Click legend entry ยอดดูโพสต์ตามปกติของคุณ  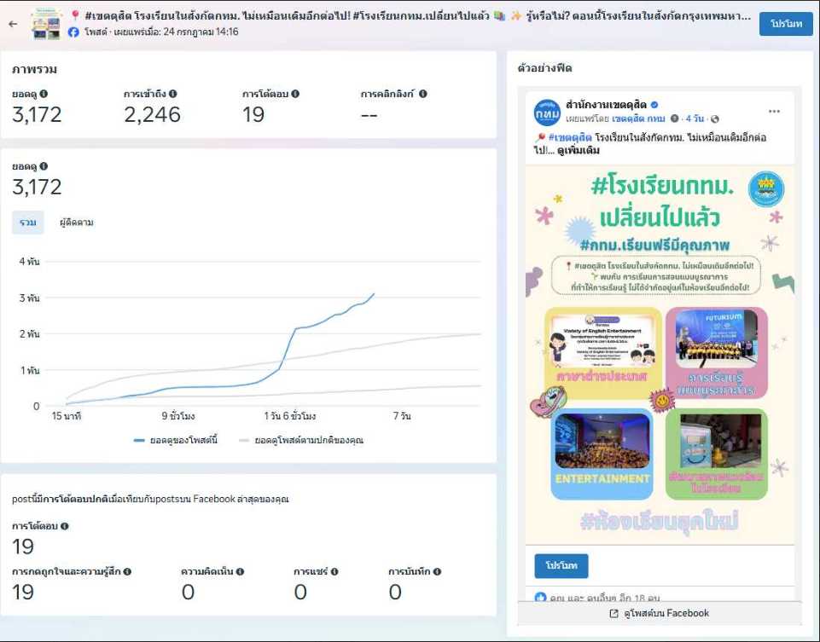(x=301, y=441)
